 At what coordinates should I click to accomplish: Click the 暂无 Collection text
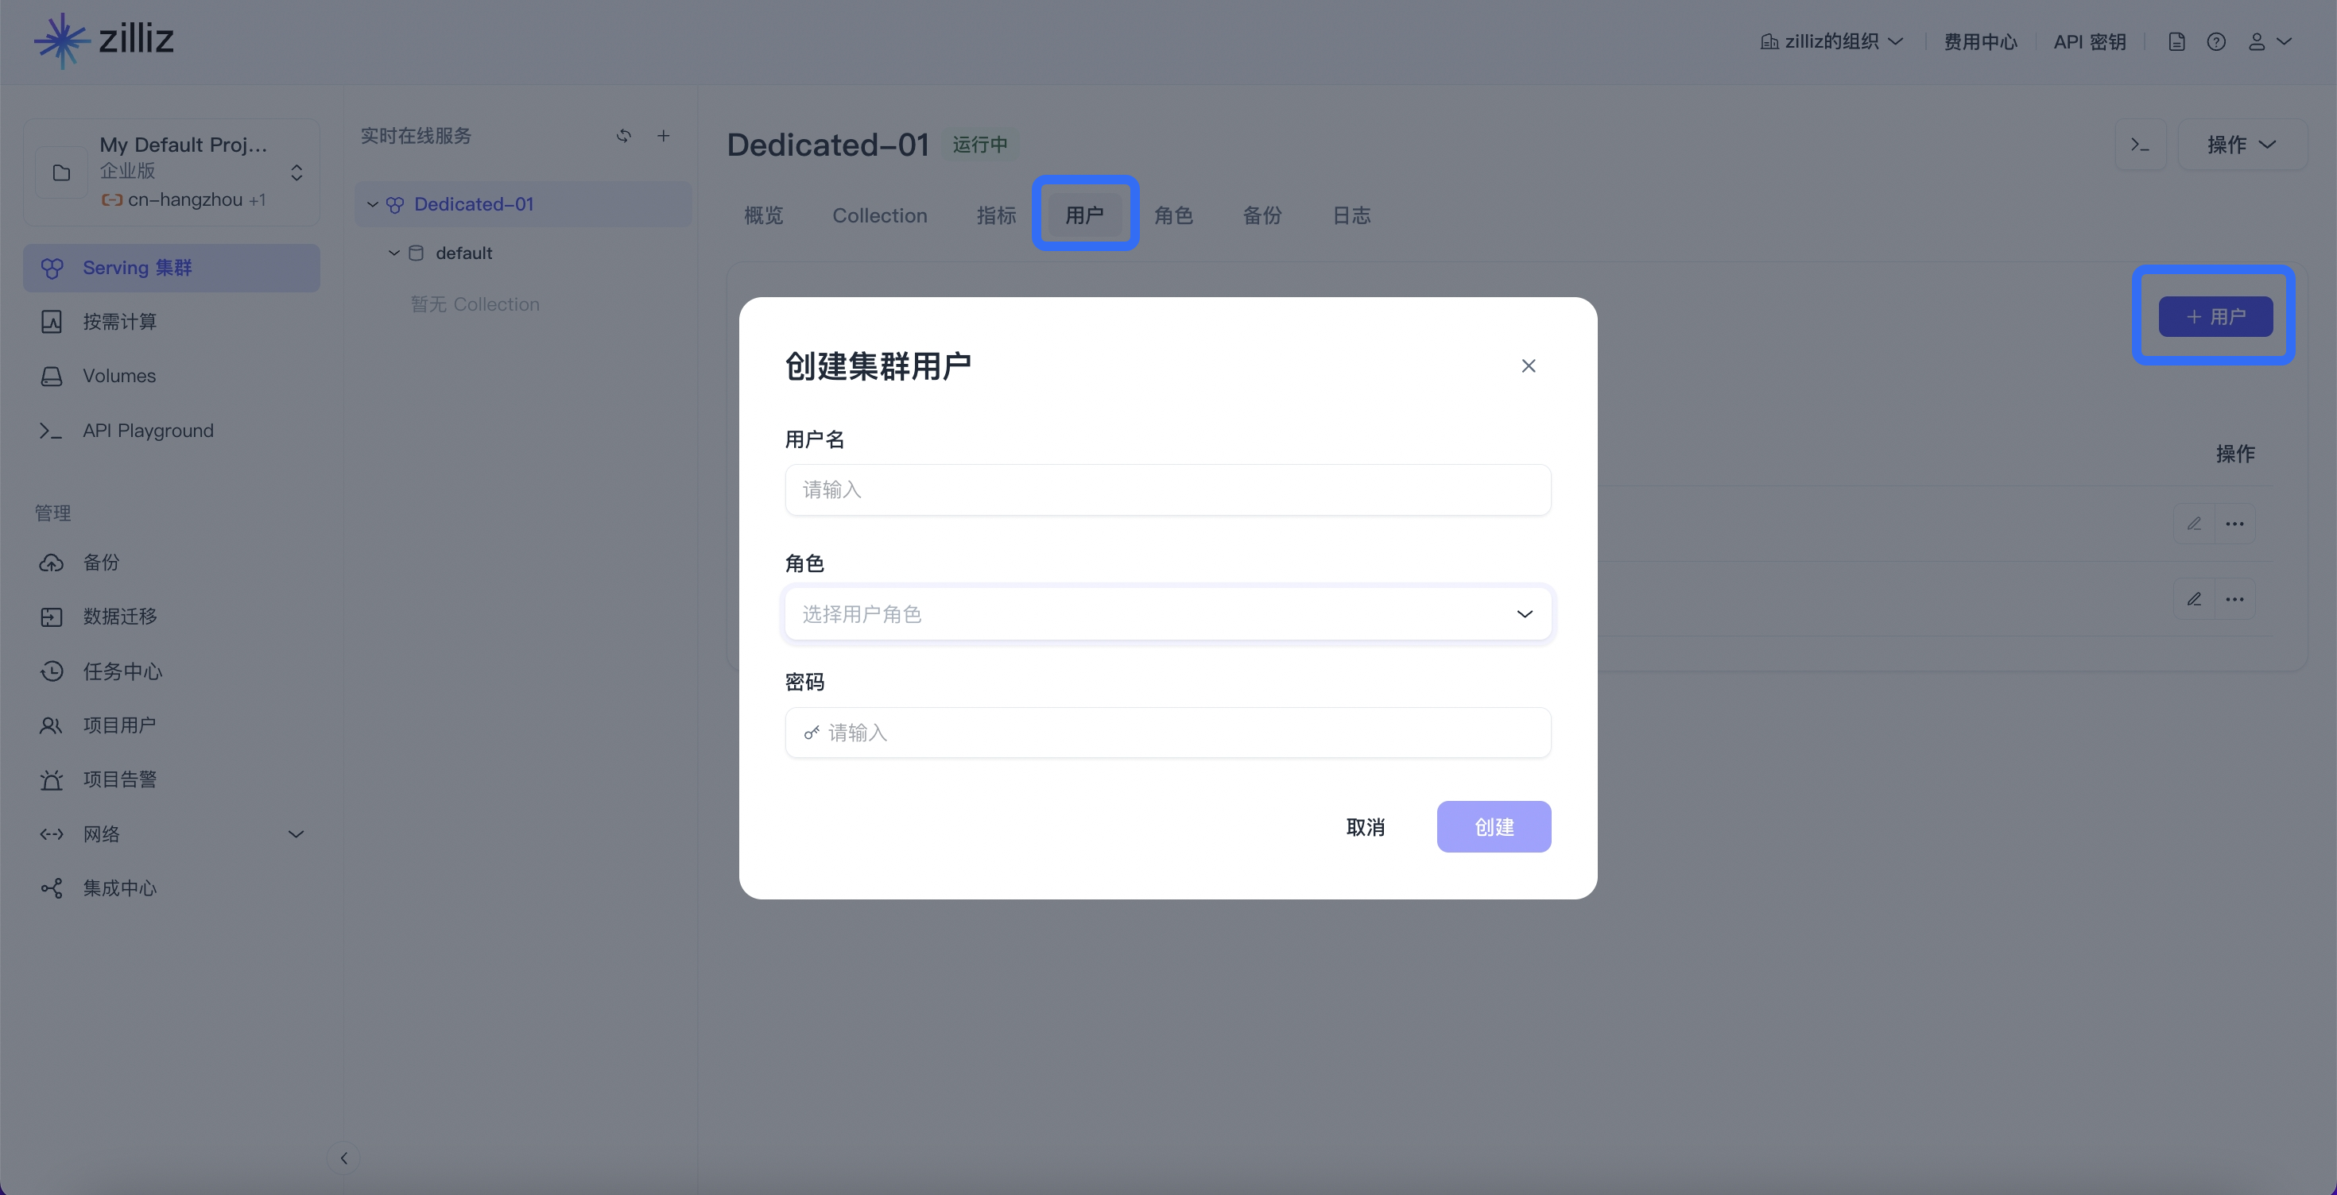point(475,304)
